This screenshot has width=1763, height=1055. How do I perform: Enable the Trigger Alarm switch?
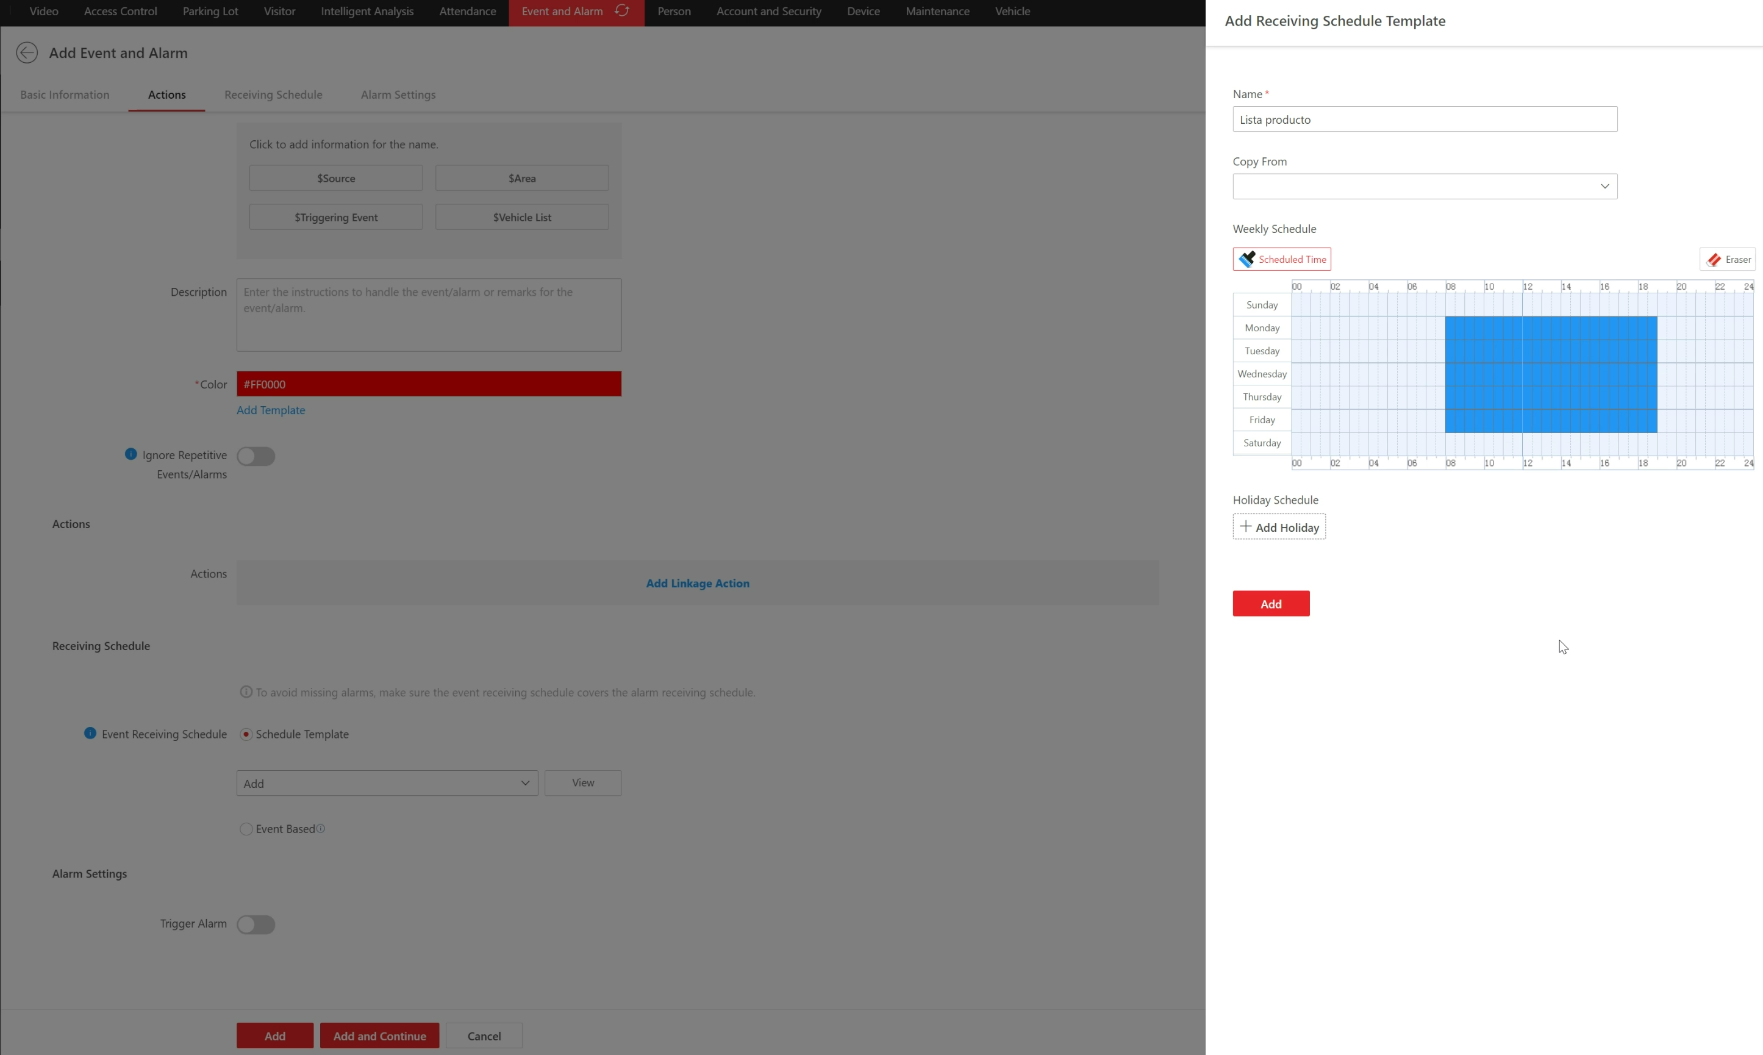[x=256, y=924]
